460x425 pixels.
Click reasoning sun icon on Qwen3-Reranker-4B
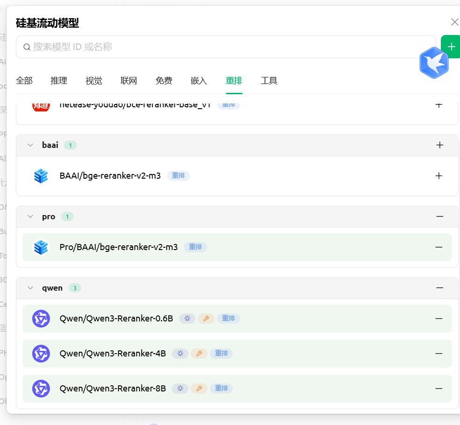point(180,354)
